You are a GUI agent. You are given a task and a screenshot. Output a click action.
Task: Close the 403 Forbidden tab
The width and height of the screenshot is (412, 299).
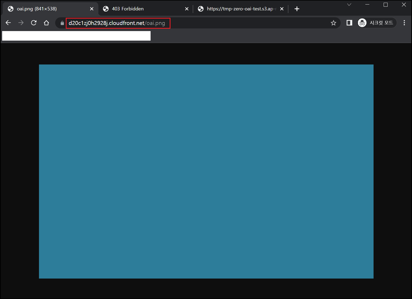[187, 9]
